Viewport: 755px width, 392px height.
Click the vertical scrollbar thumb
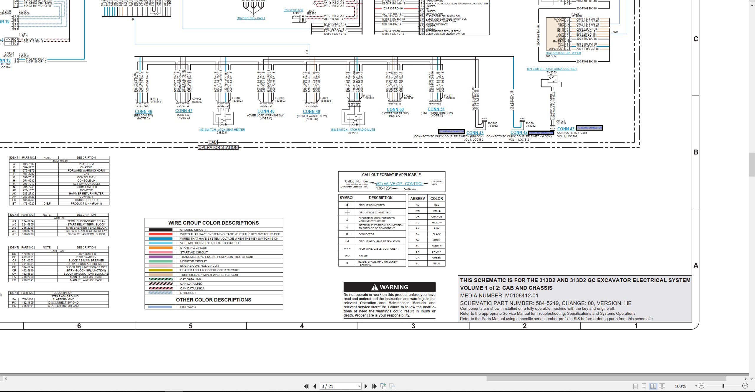(752, 164)
